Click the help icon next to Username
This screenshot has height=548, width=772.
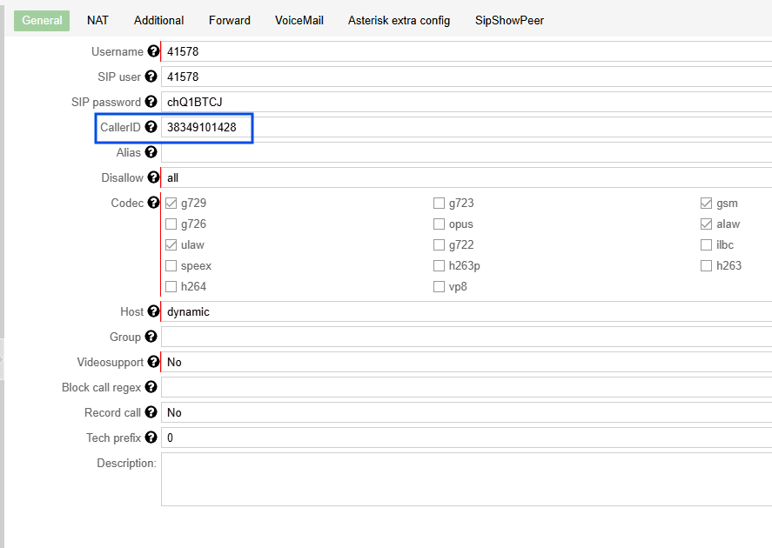click(153, 52)
